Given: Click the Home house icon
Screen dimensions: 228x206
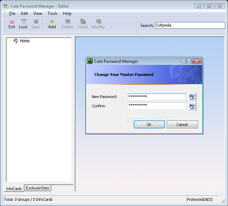Looking at the screenshot, I should click(x=16, y=41).
